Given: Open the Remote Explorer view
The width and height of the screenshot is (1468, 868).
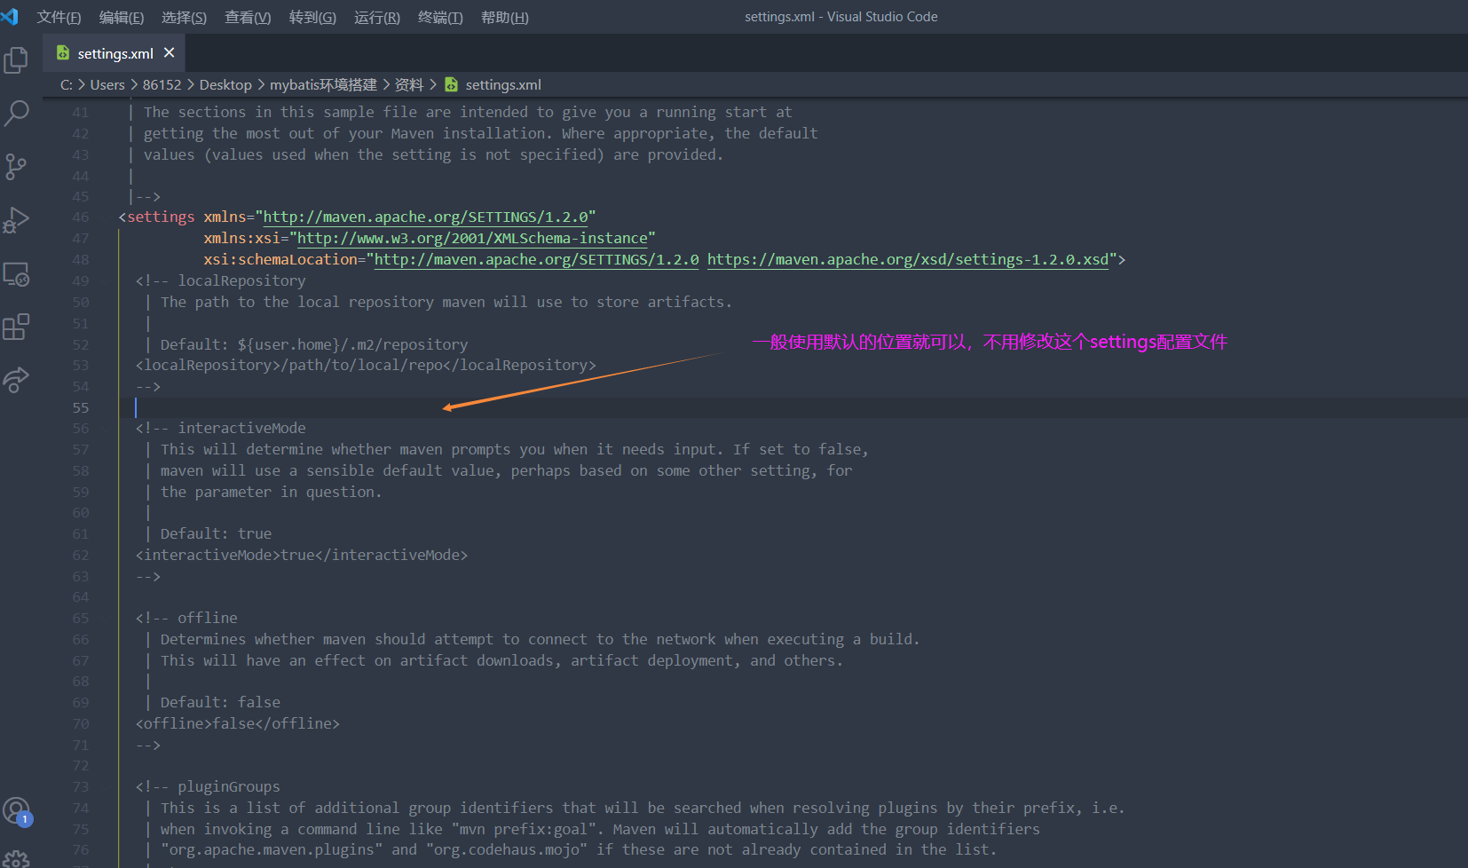Looking at the screenshot, I should pyautogui.click(x=16, y=273).
